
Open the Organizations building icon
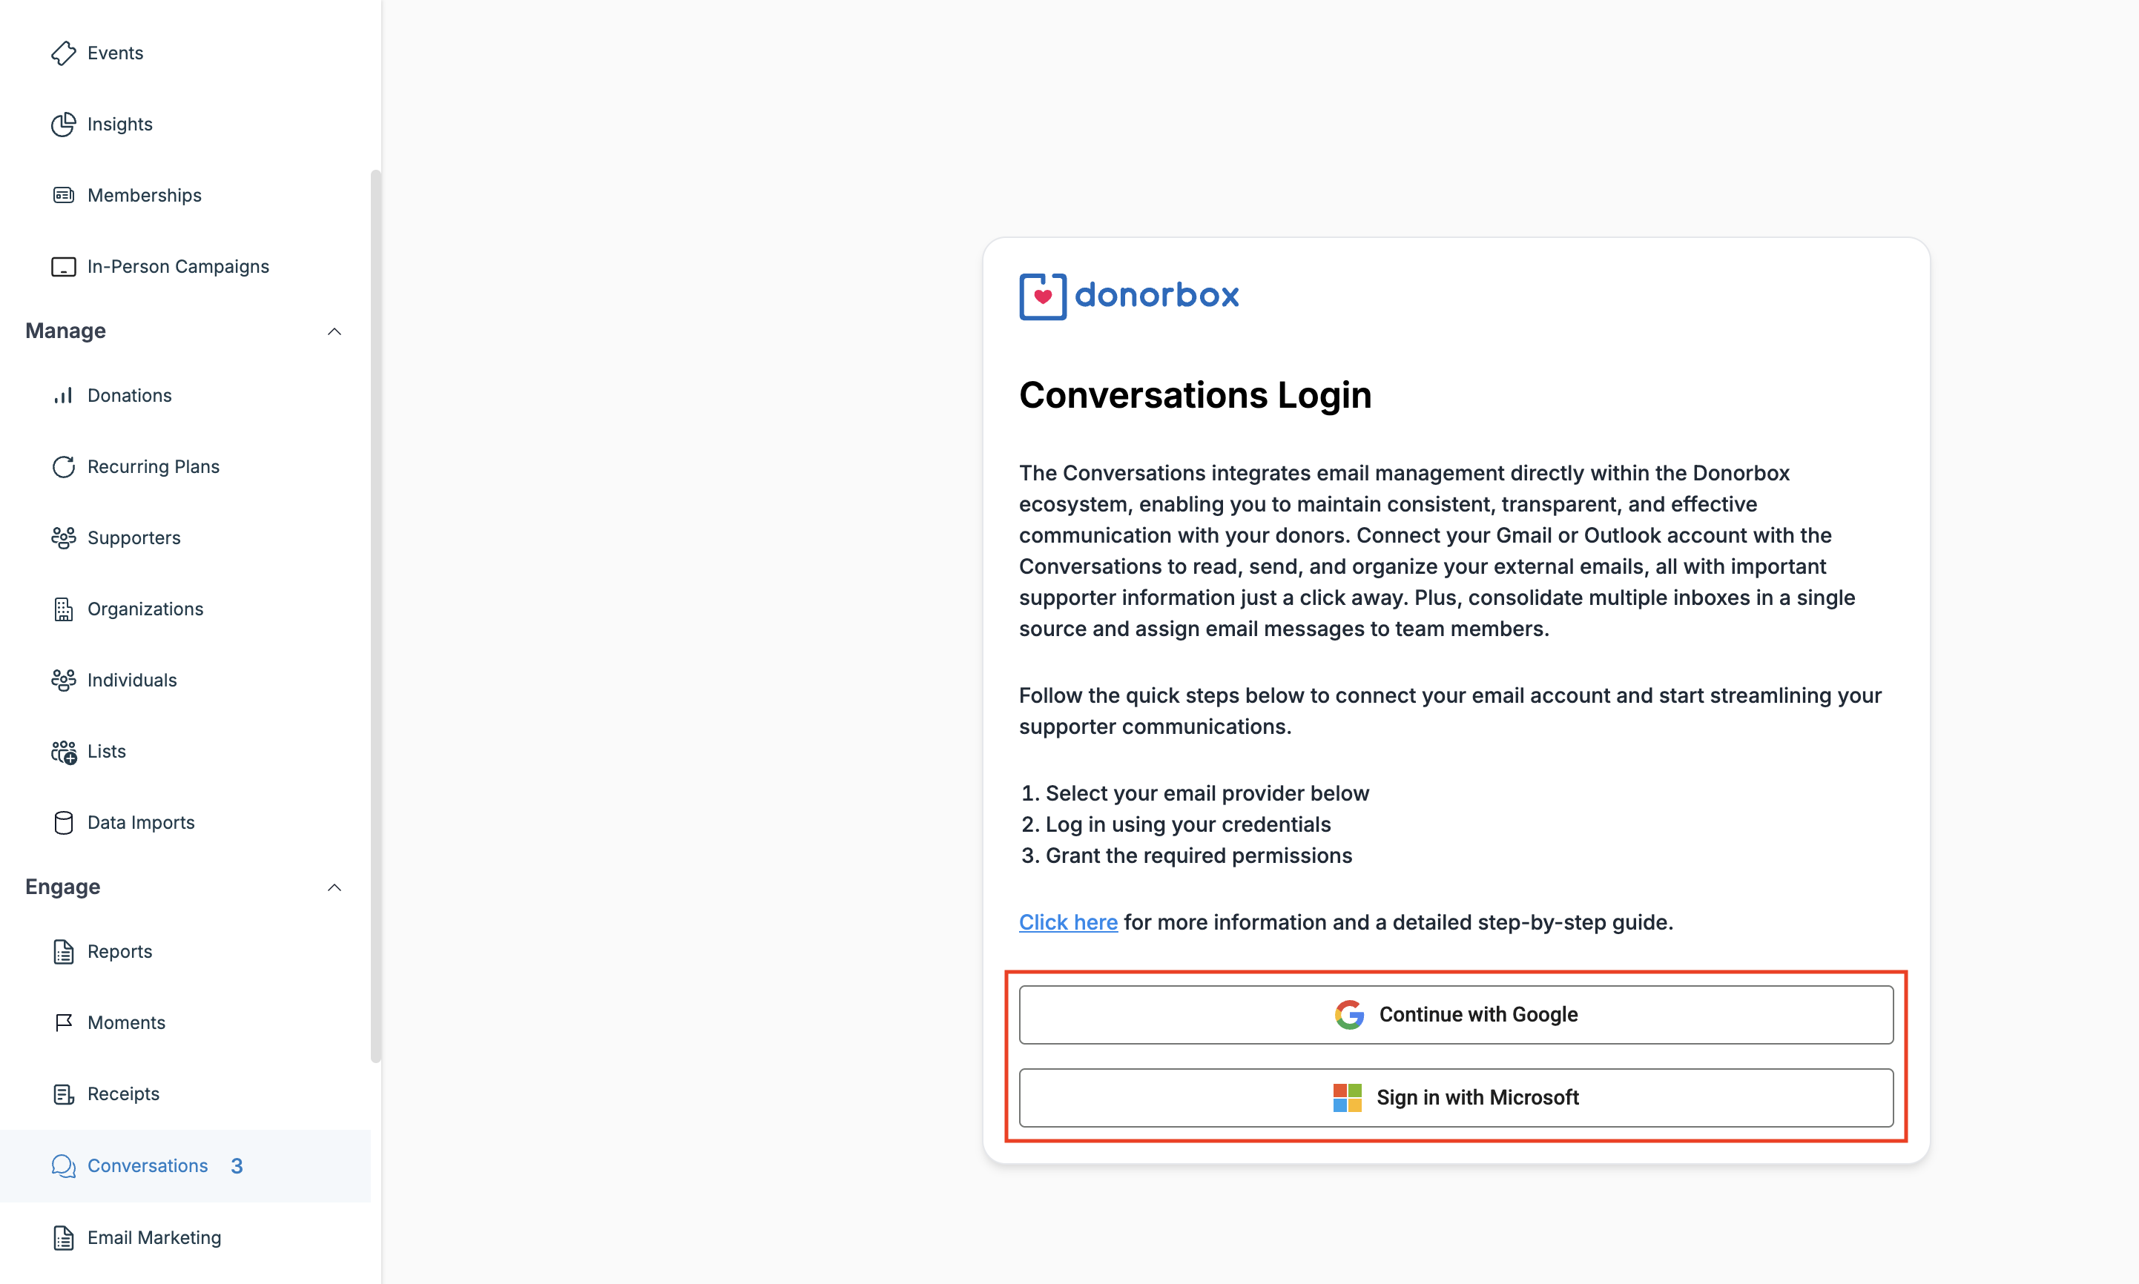pyautogui.click(x=63, y=609)
